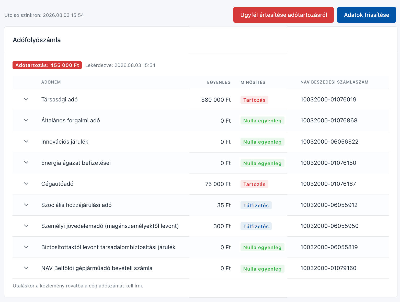The height and width of the screenshot is (302, 400).
Task: Click the 75 000 Ft balance value
Action: [218, 184]
